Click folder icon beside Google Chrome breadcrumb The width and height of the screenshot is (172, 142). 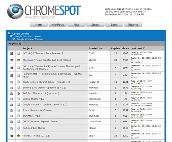[x=9, y=33]
